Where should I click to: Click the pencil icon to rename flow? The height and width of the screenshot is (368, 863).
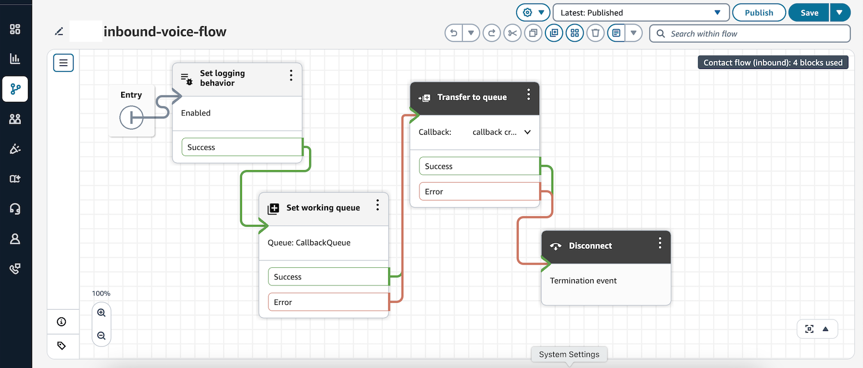pos(59,32)
